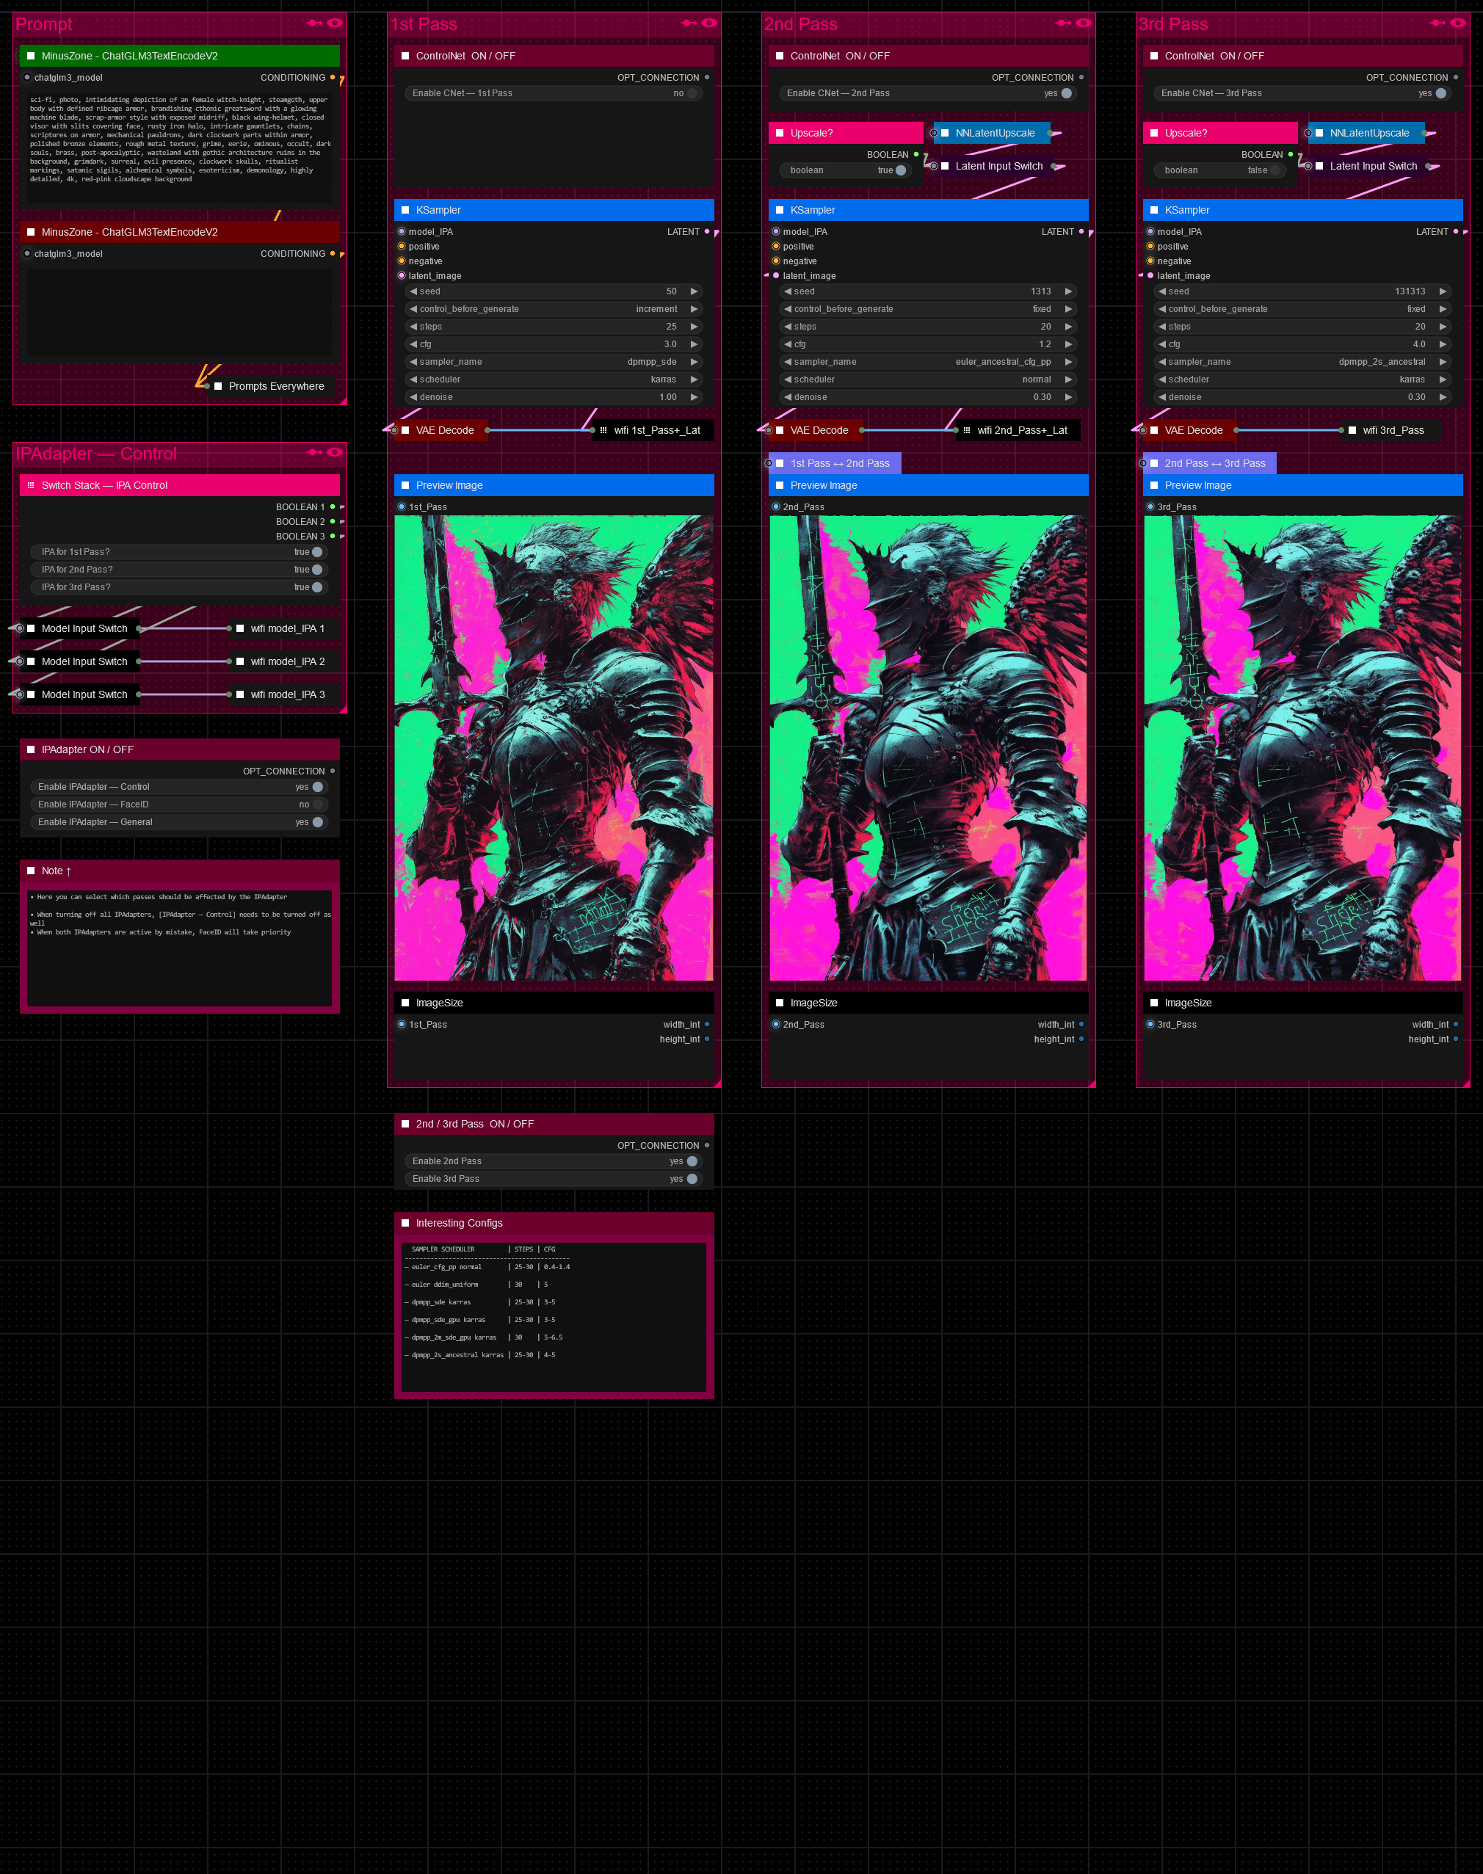Screen dimensions: 1483x1874
Task: Click bypass arrow icon on 1st Pass group
Action: pos(689,23)
